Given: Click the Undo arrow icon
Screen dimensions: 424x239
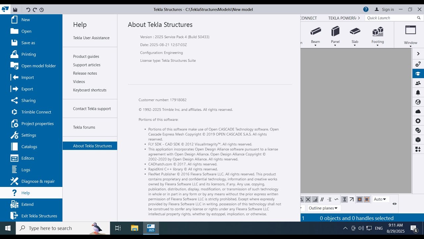Looking at the screenshot, I should (x=28, y=10).
